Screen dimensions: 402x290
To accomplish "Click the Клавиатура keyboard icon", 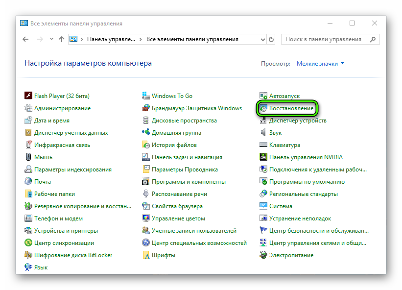I will point(263,145).
